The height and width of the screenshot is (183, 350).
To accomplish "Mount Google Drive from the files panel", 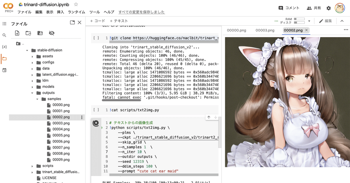I will click(x=39, y=33).
